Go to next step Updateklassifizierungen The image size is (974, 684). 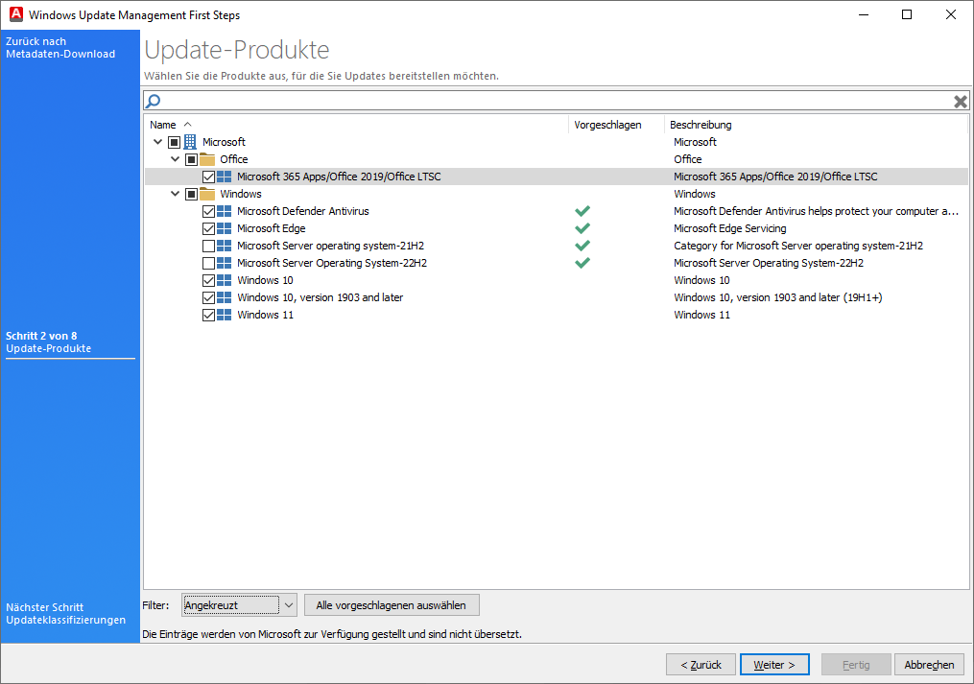click(x=66, y=614)
